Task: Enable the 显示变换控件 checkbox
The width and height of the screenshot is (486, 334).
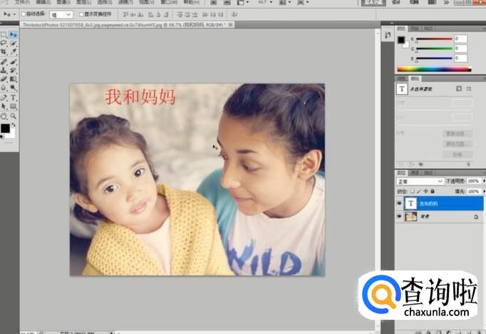Action: [x=80, y=14]
